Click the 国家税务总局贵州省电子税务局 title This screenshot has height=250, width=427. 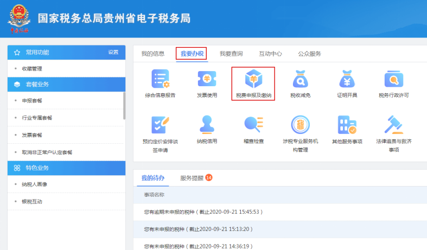tap(114, 18)
